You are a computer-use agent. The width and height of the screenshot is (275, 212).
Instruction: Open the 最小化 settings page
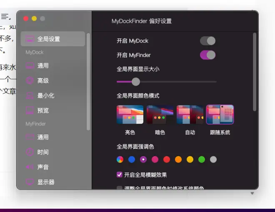point(46,96)
